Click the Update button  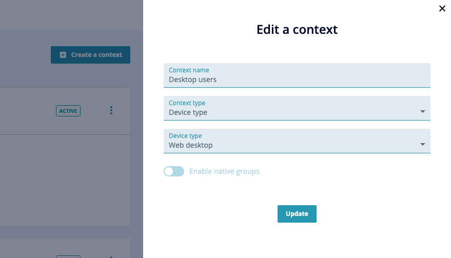[297, 214]
